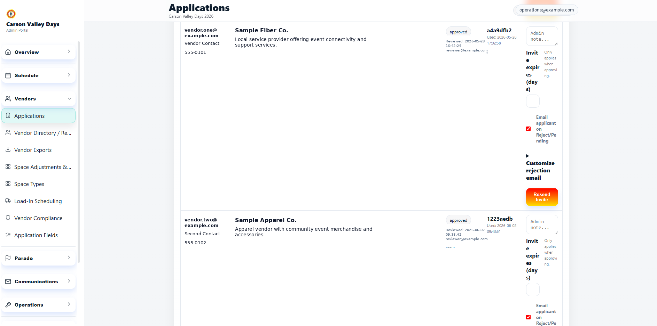This screenshot has width=657, height=326.
Task: Toggle email applicant checkbox for Sample Apparel Co.
Action: [x=528, y=317]
